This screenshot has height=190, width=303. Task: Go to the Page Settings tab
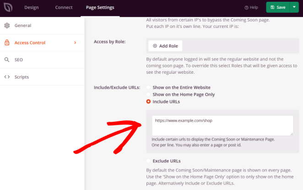100,7
